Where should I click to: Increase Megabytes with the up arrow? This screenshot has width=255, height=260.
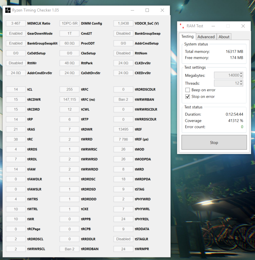pos(241,73)
